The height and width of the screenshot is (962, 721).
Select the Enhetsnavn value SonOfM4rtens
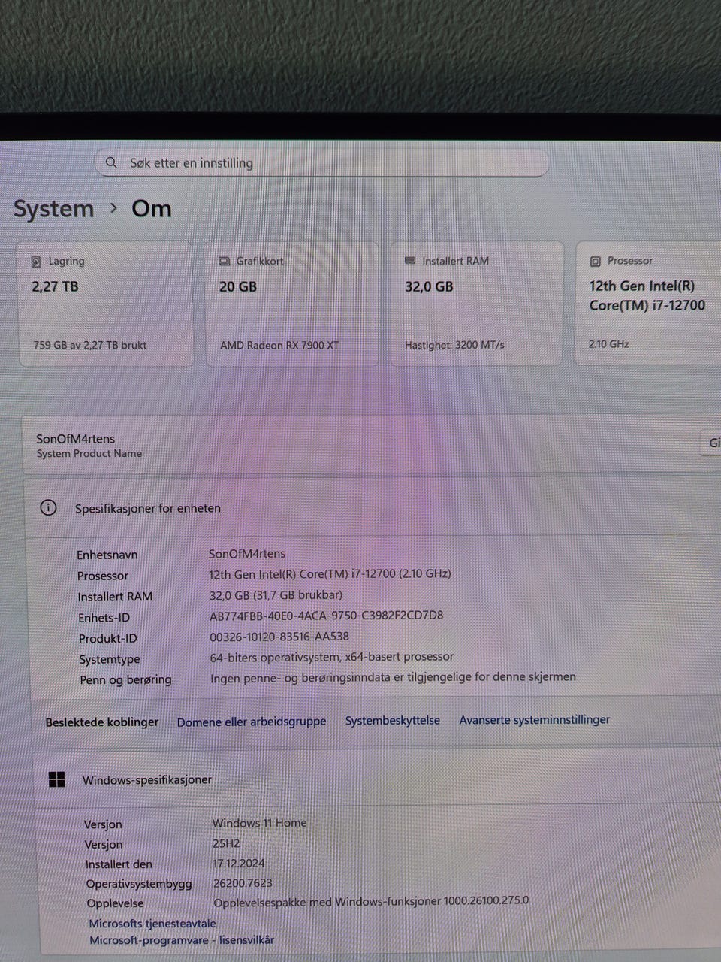[247, 554]
